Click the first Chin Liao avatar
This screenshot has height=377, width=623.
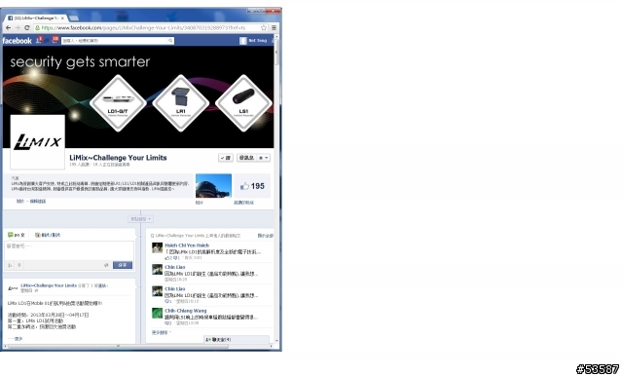tap(158, 270)
